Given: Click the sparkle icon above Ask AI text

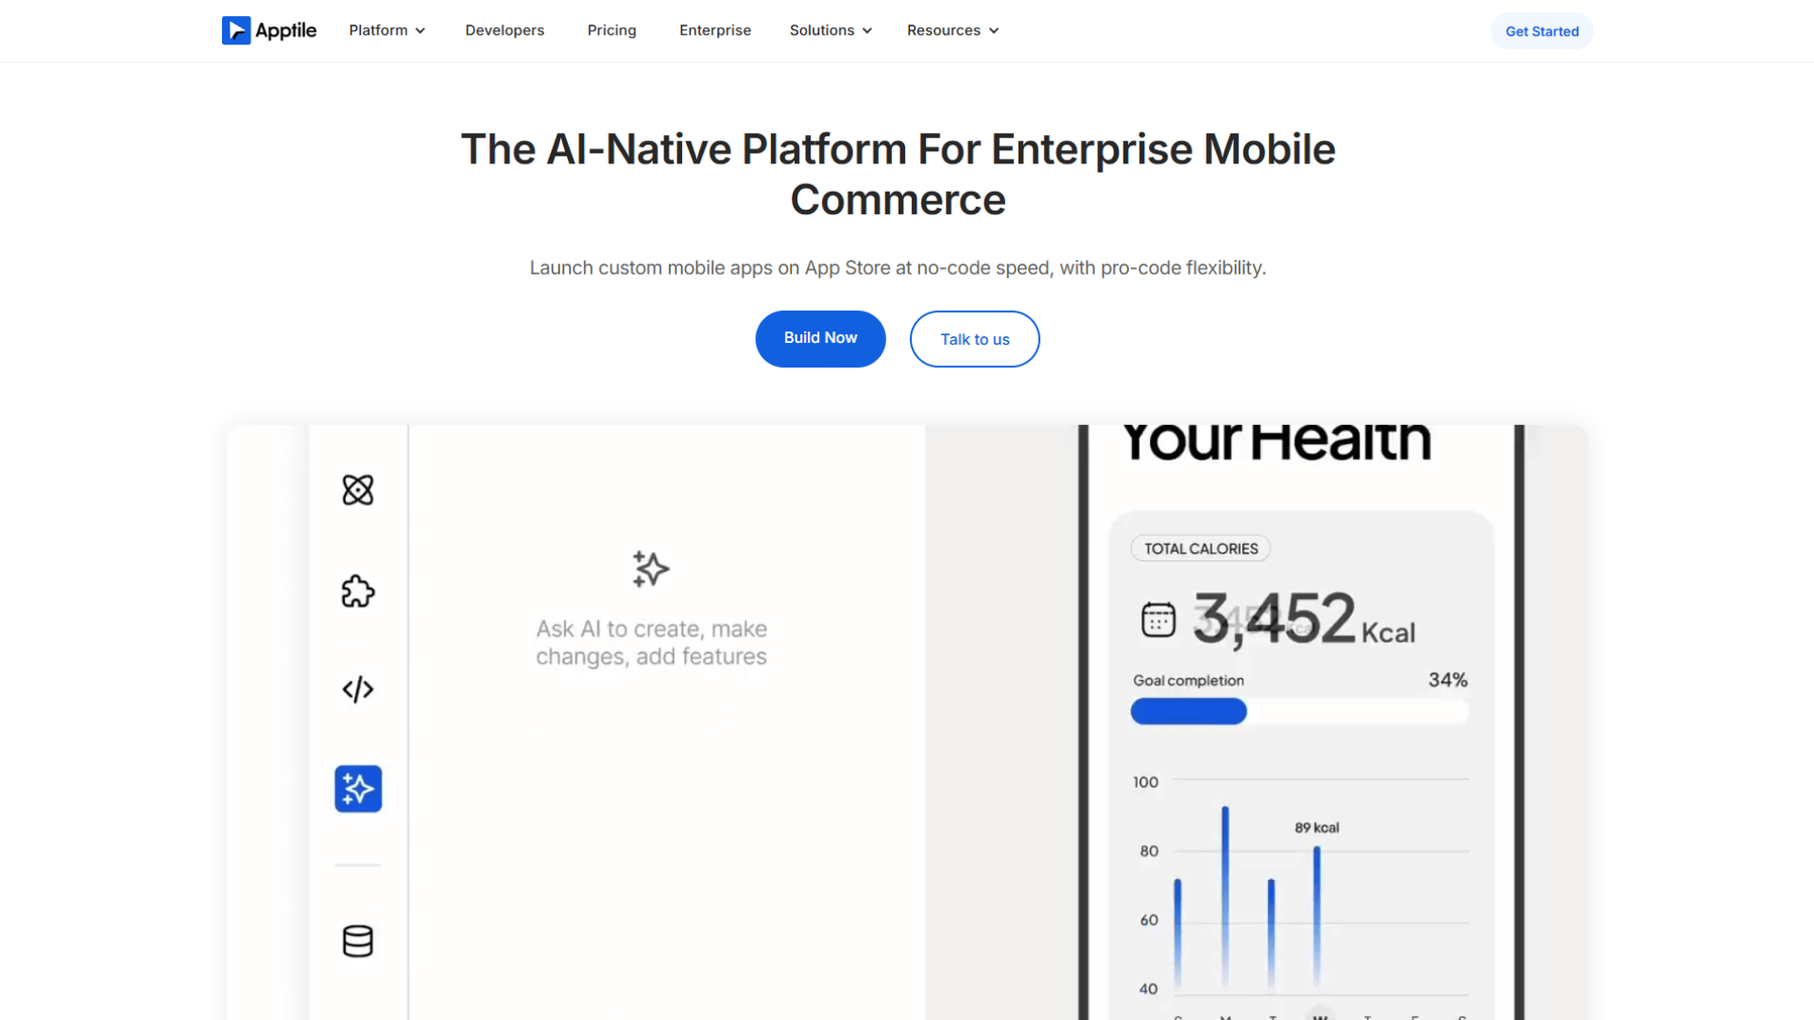Looking at the screenshot, I should pyautogui.click(x=651, y=569).
